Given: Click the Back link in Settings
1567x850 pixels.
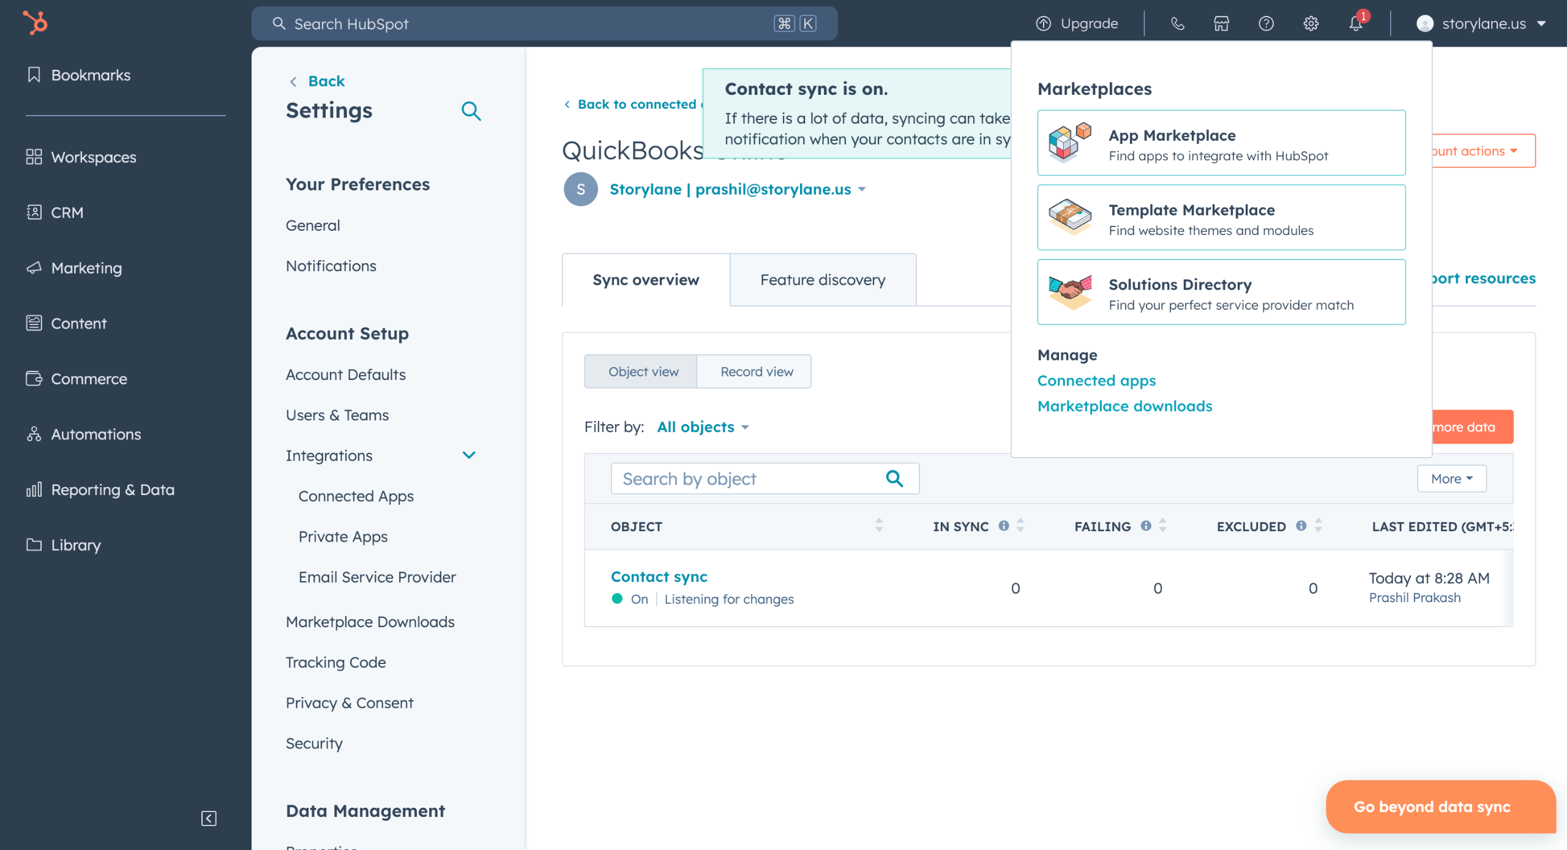Looking at the screenshot, I should coord(326,81).
